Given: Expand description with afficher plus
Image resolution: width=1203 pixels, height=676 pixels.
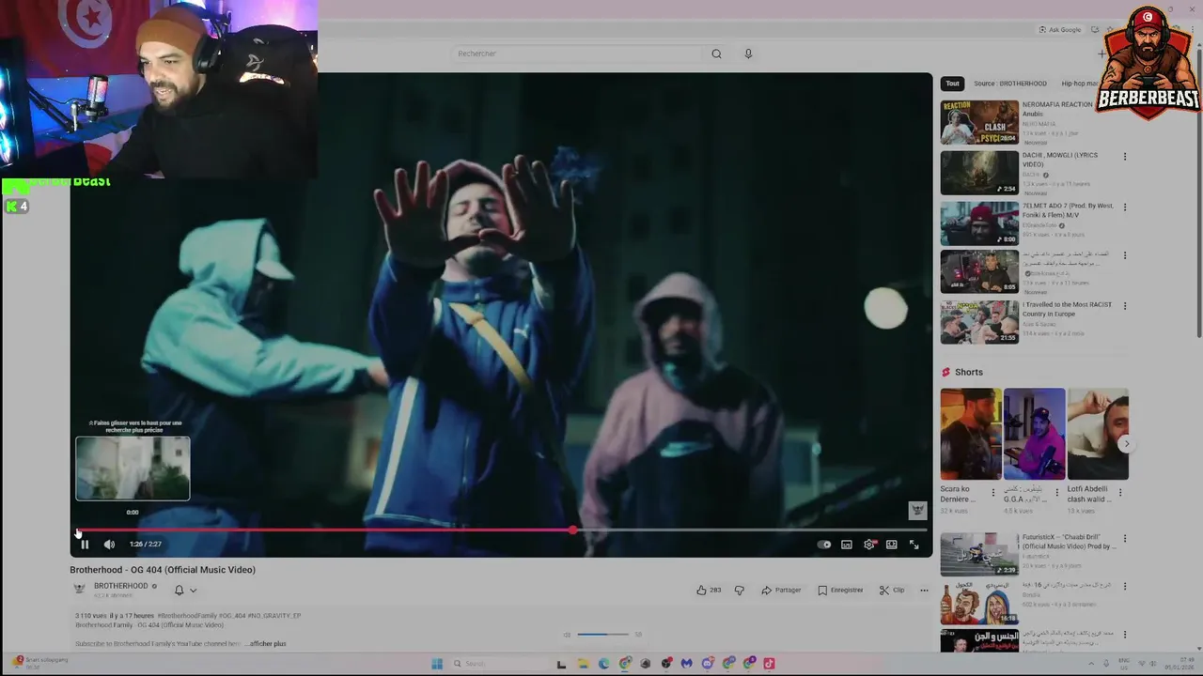Looking at the screenshot, I should [x=268, y=644].
